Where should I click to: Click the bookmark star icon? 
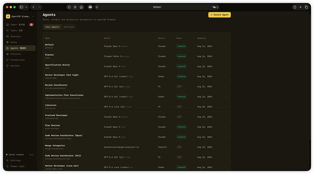pos(75,7)
